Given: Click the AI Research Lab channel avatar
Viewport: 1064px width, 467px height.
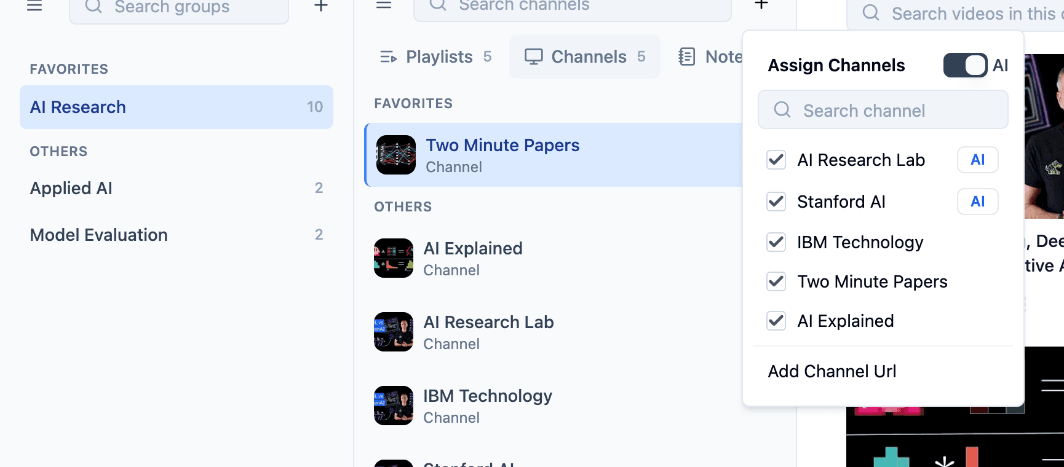Looking at the screenshot, I should click(x=394, y=332).
